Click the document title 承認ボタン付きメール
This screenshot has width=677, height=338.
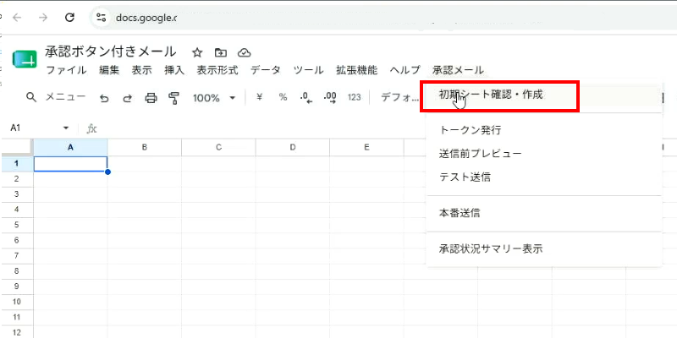[111, 52]
